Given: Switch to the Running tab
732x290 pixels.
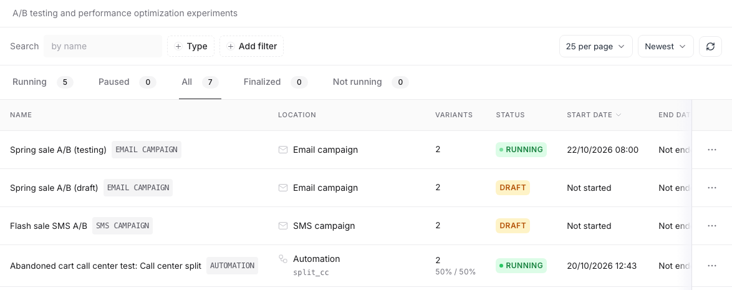Looking at the screenshot, I should tap(42, 82).
